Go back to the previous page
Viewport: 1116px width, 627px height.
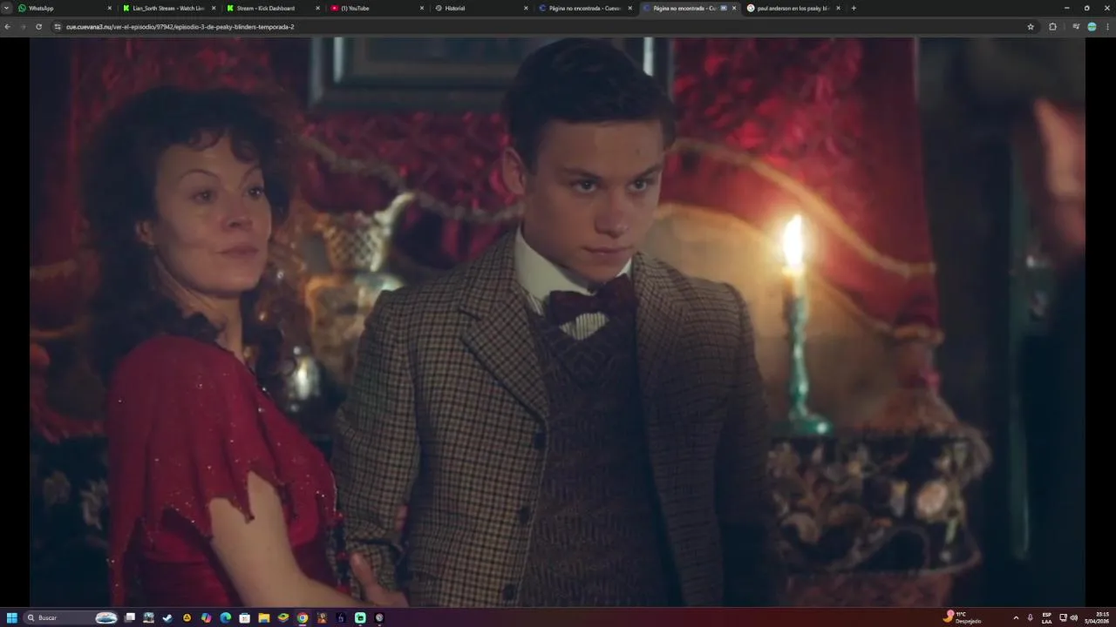pyautogui.click(x=8, y=27)
